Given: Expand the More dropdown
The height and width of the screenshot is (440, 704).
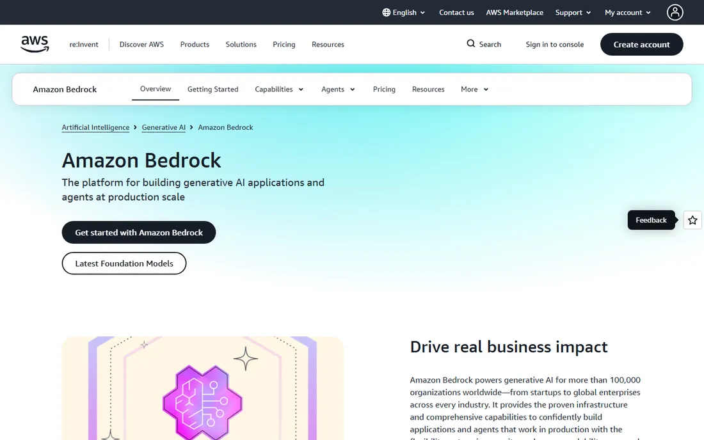Looking at the screenshot, I should click(x=474, y=90).
